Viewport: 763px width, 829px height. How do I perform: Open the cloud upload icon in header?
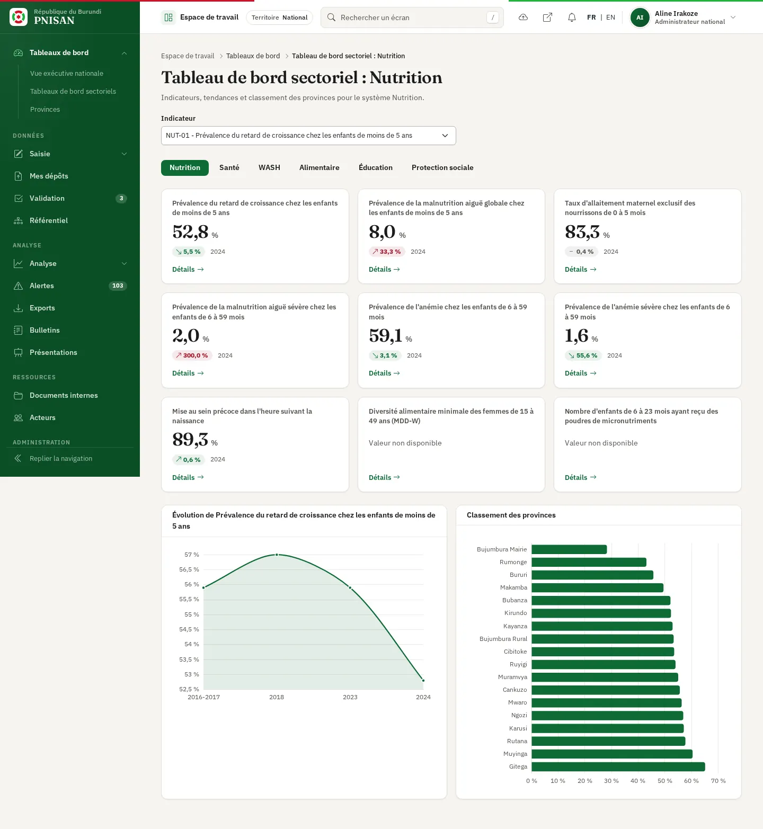(523, 17)
